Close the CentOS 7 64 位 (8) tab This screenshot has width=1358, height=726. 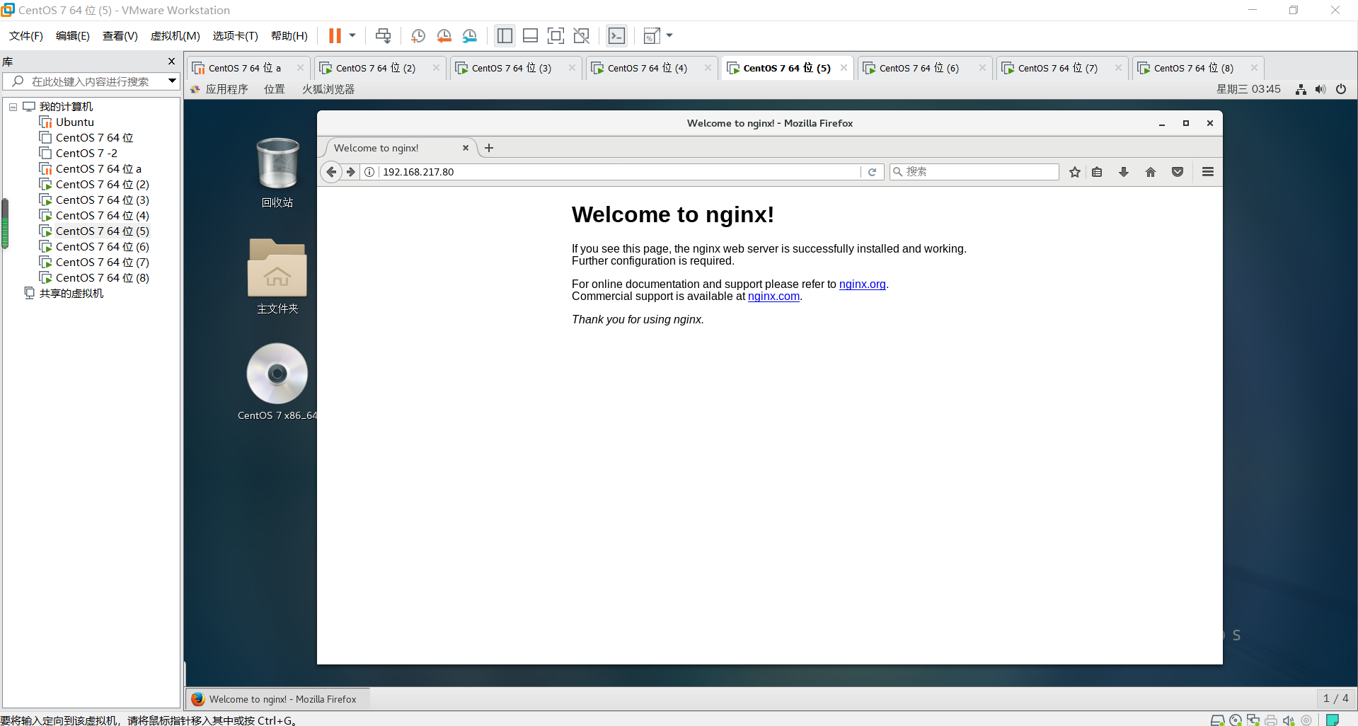[x=1254, y=68]
